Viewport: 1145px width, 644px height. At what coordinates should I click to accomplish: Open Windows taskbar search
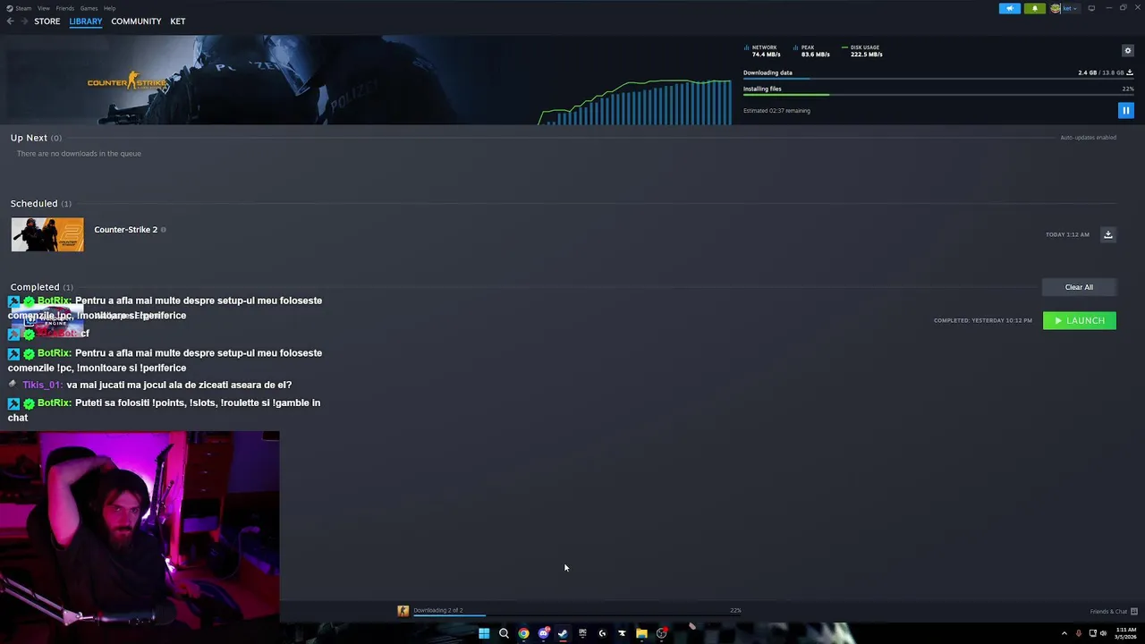click(x=504, y=633)
